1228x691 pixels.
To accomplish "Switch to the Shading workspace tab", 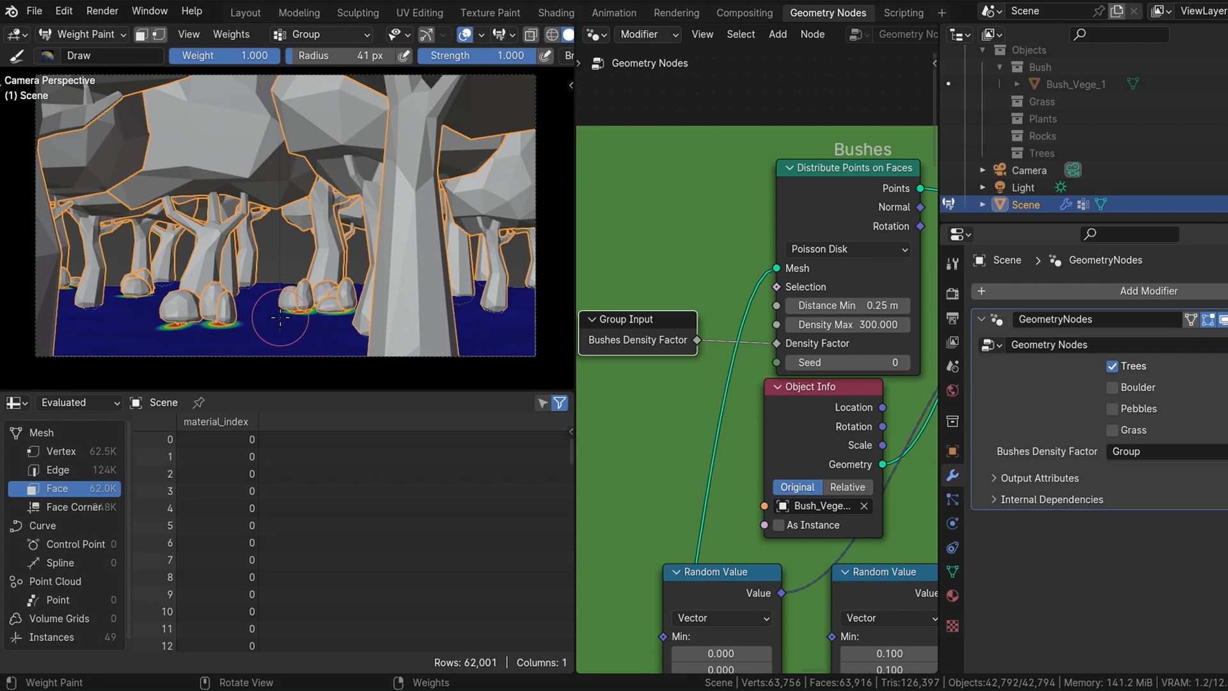I will pos(556,12).
